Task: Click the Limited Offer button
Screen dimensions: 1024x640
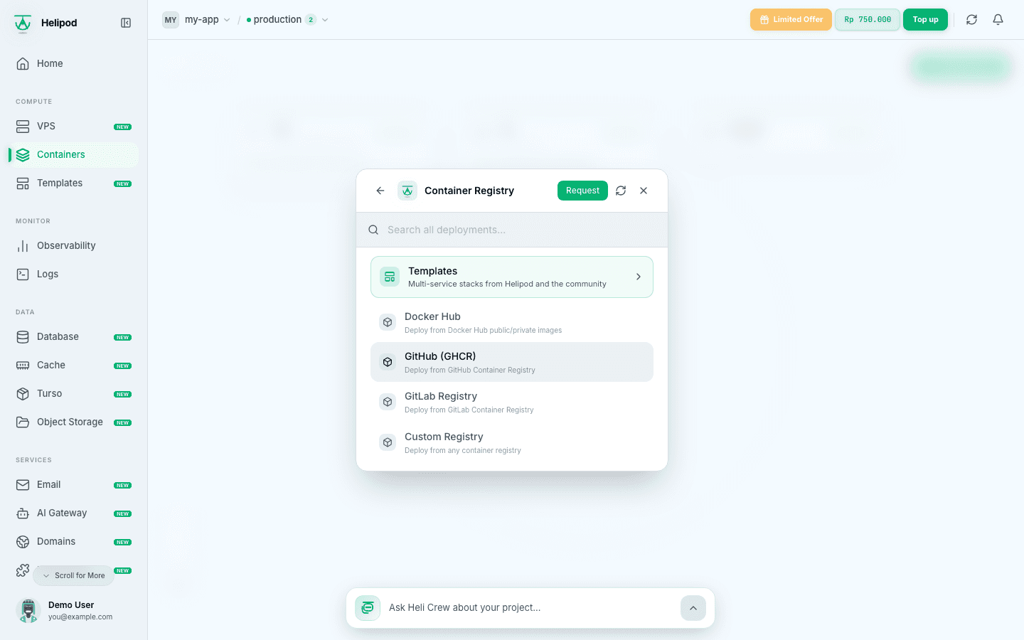Action: (x=791, y=19)
